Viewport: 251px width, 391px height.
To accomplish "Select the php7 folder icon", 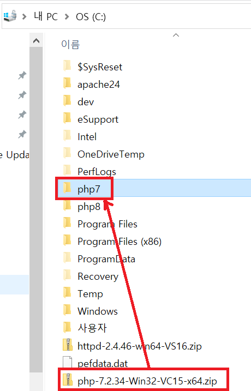I will click(67, 188).
